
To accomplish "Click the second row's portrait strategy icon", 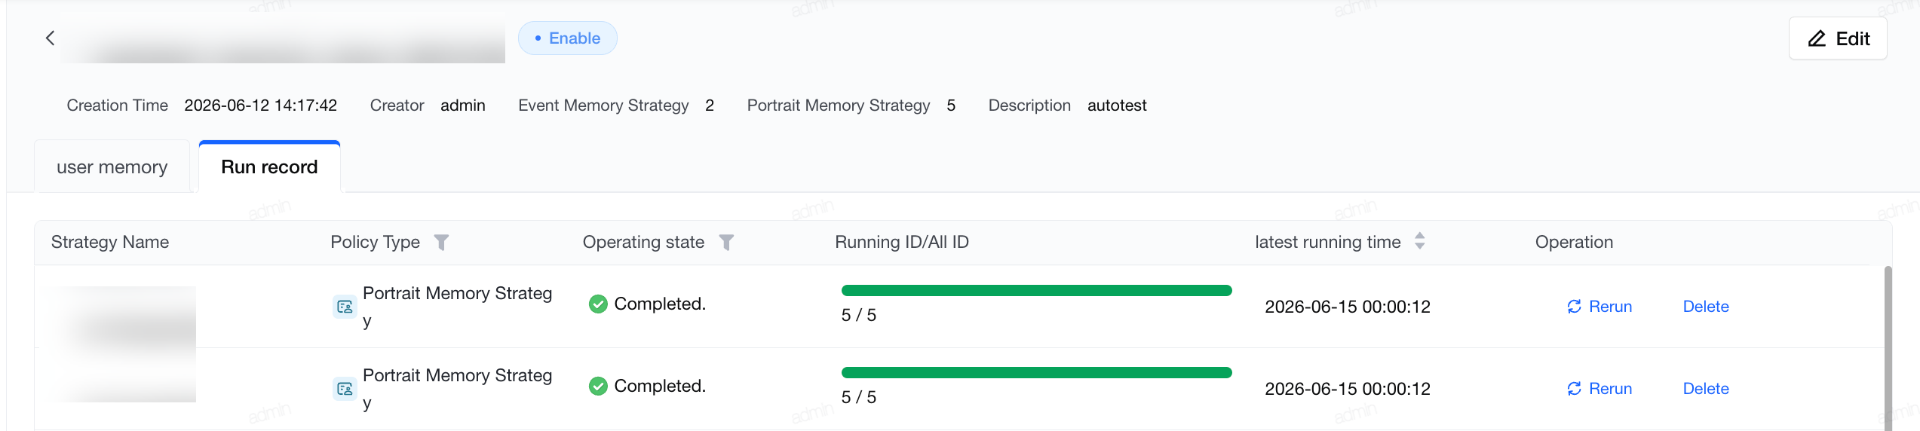I will tap(345, 389).
